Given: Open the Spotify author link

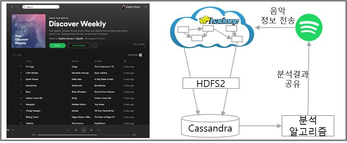Looking at the screenshot, I should click(x=80, y=39).
